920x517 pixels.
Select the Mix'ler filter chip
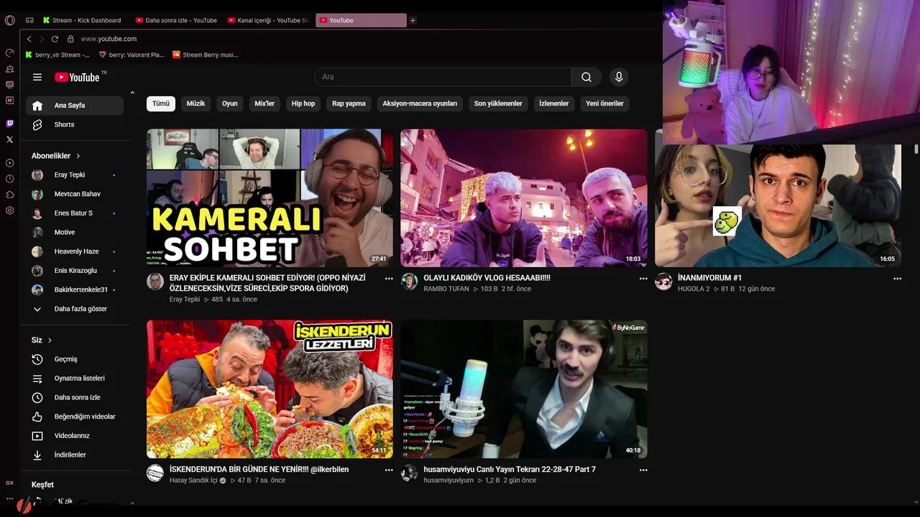click(264, 103)
